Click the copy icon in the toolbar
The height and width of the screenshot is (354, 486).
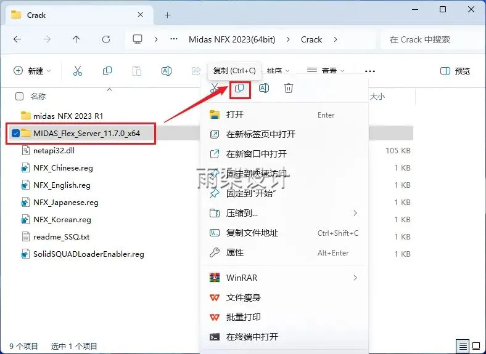click(107, 71)
